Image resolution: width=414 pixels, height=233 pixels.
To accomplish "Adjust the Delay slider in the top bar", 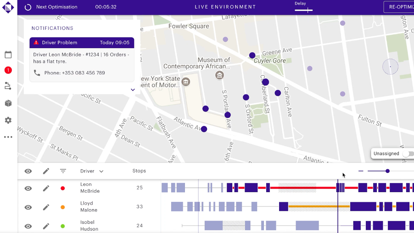I will point(304,10).
